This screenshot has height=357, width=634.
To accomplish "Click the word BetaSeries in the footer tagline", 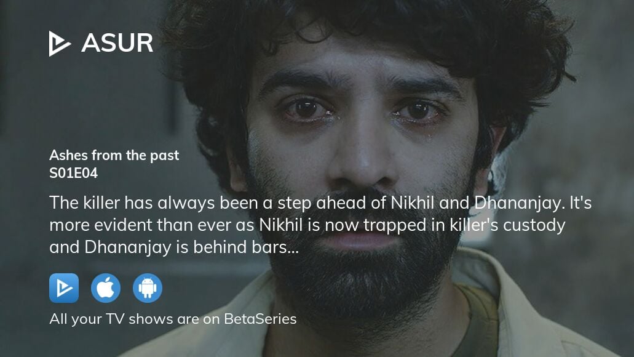I will [x=260, y=319].
